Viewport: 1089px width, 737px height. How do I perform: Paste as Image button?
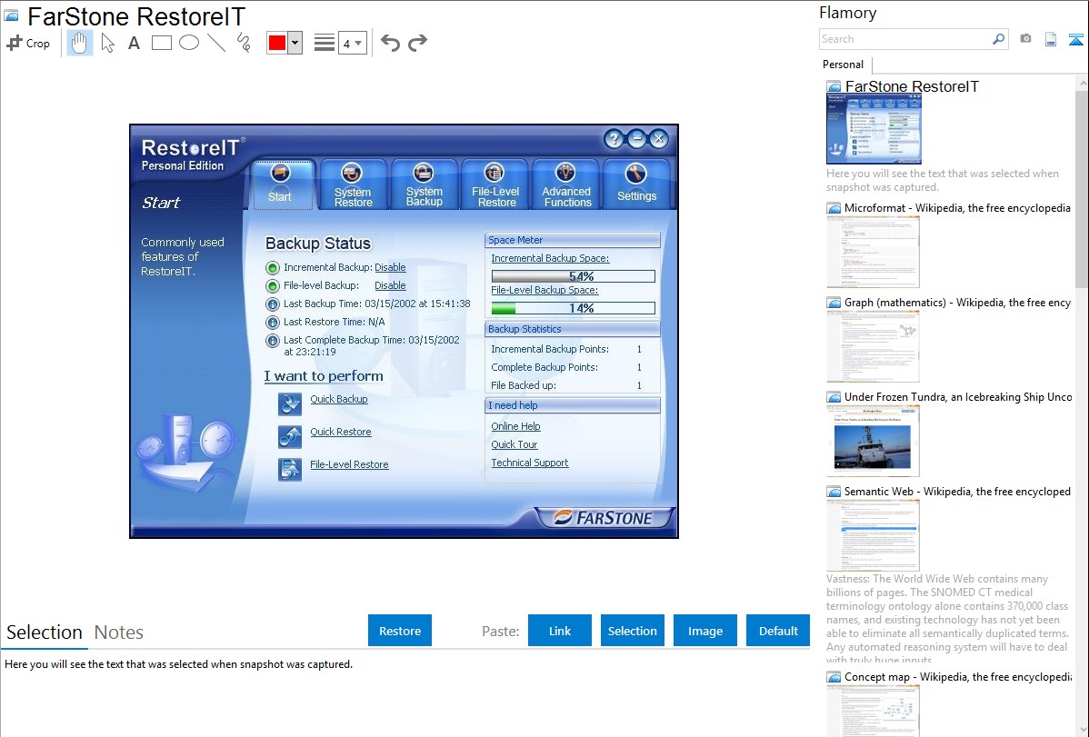coord(704,631)
